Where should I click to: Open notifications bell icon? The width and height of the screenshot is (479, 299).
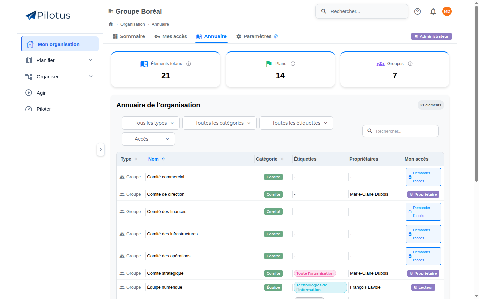point(433,11)
